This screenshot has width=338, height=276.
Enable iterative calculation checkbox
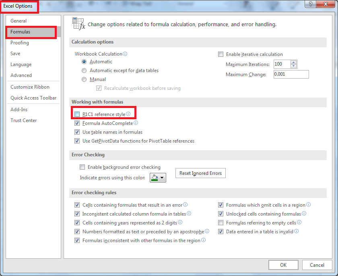(x=221, y=54)
